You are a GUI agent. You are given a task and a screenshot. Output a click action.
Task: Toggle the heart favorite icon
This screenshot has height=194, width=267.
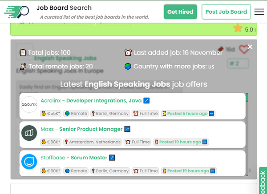(243, 50)
